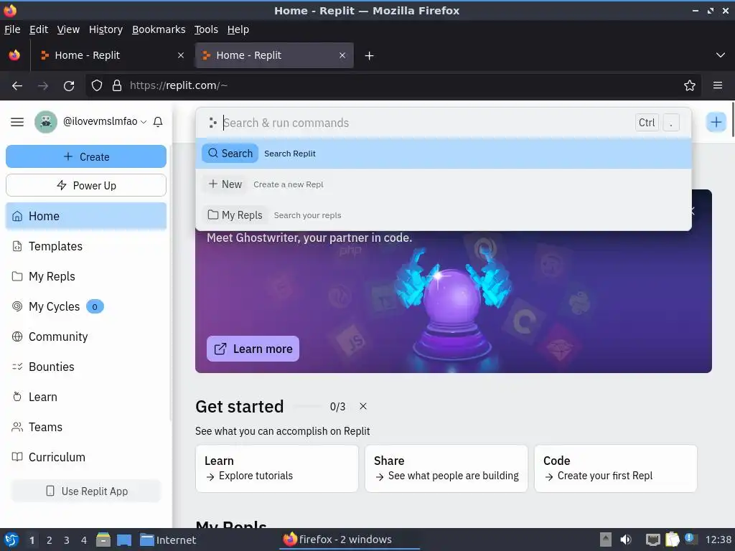Image resolution: width=735 pixels, height=551 pixels.
Task: Select the My Repls search command
Action: [444, 215]
